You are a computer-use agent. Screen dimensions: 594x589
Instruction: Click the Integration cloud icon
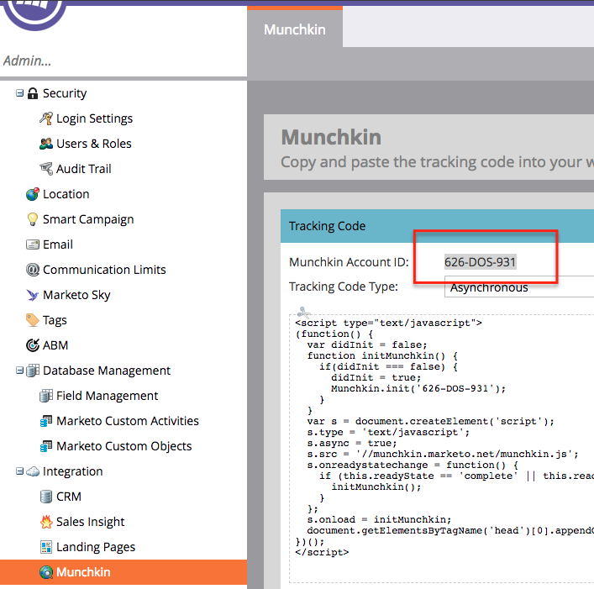(33, 471)
